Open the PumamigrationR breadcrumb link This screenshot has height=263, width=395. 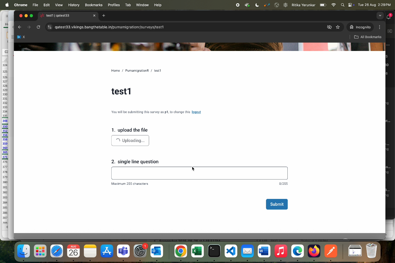pyautogui.click(x=137, y=71)
